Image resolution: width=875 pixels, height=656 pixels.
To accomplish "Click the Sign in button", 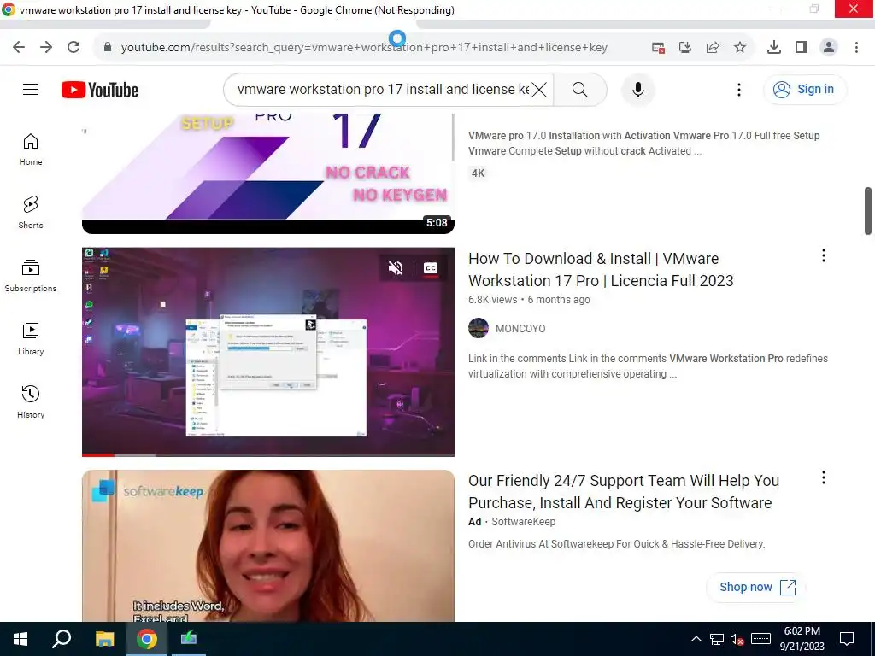I will (805, 89).
